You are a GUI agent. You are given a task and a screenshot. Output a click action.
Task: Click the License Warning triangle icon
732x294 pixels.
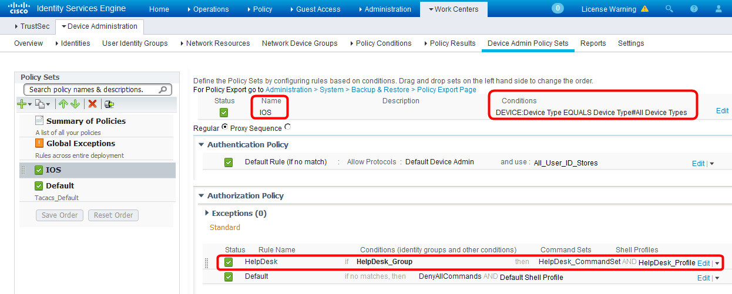coord(644,9)
